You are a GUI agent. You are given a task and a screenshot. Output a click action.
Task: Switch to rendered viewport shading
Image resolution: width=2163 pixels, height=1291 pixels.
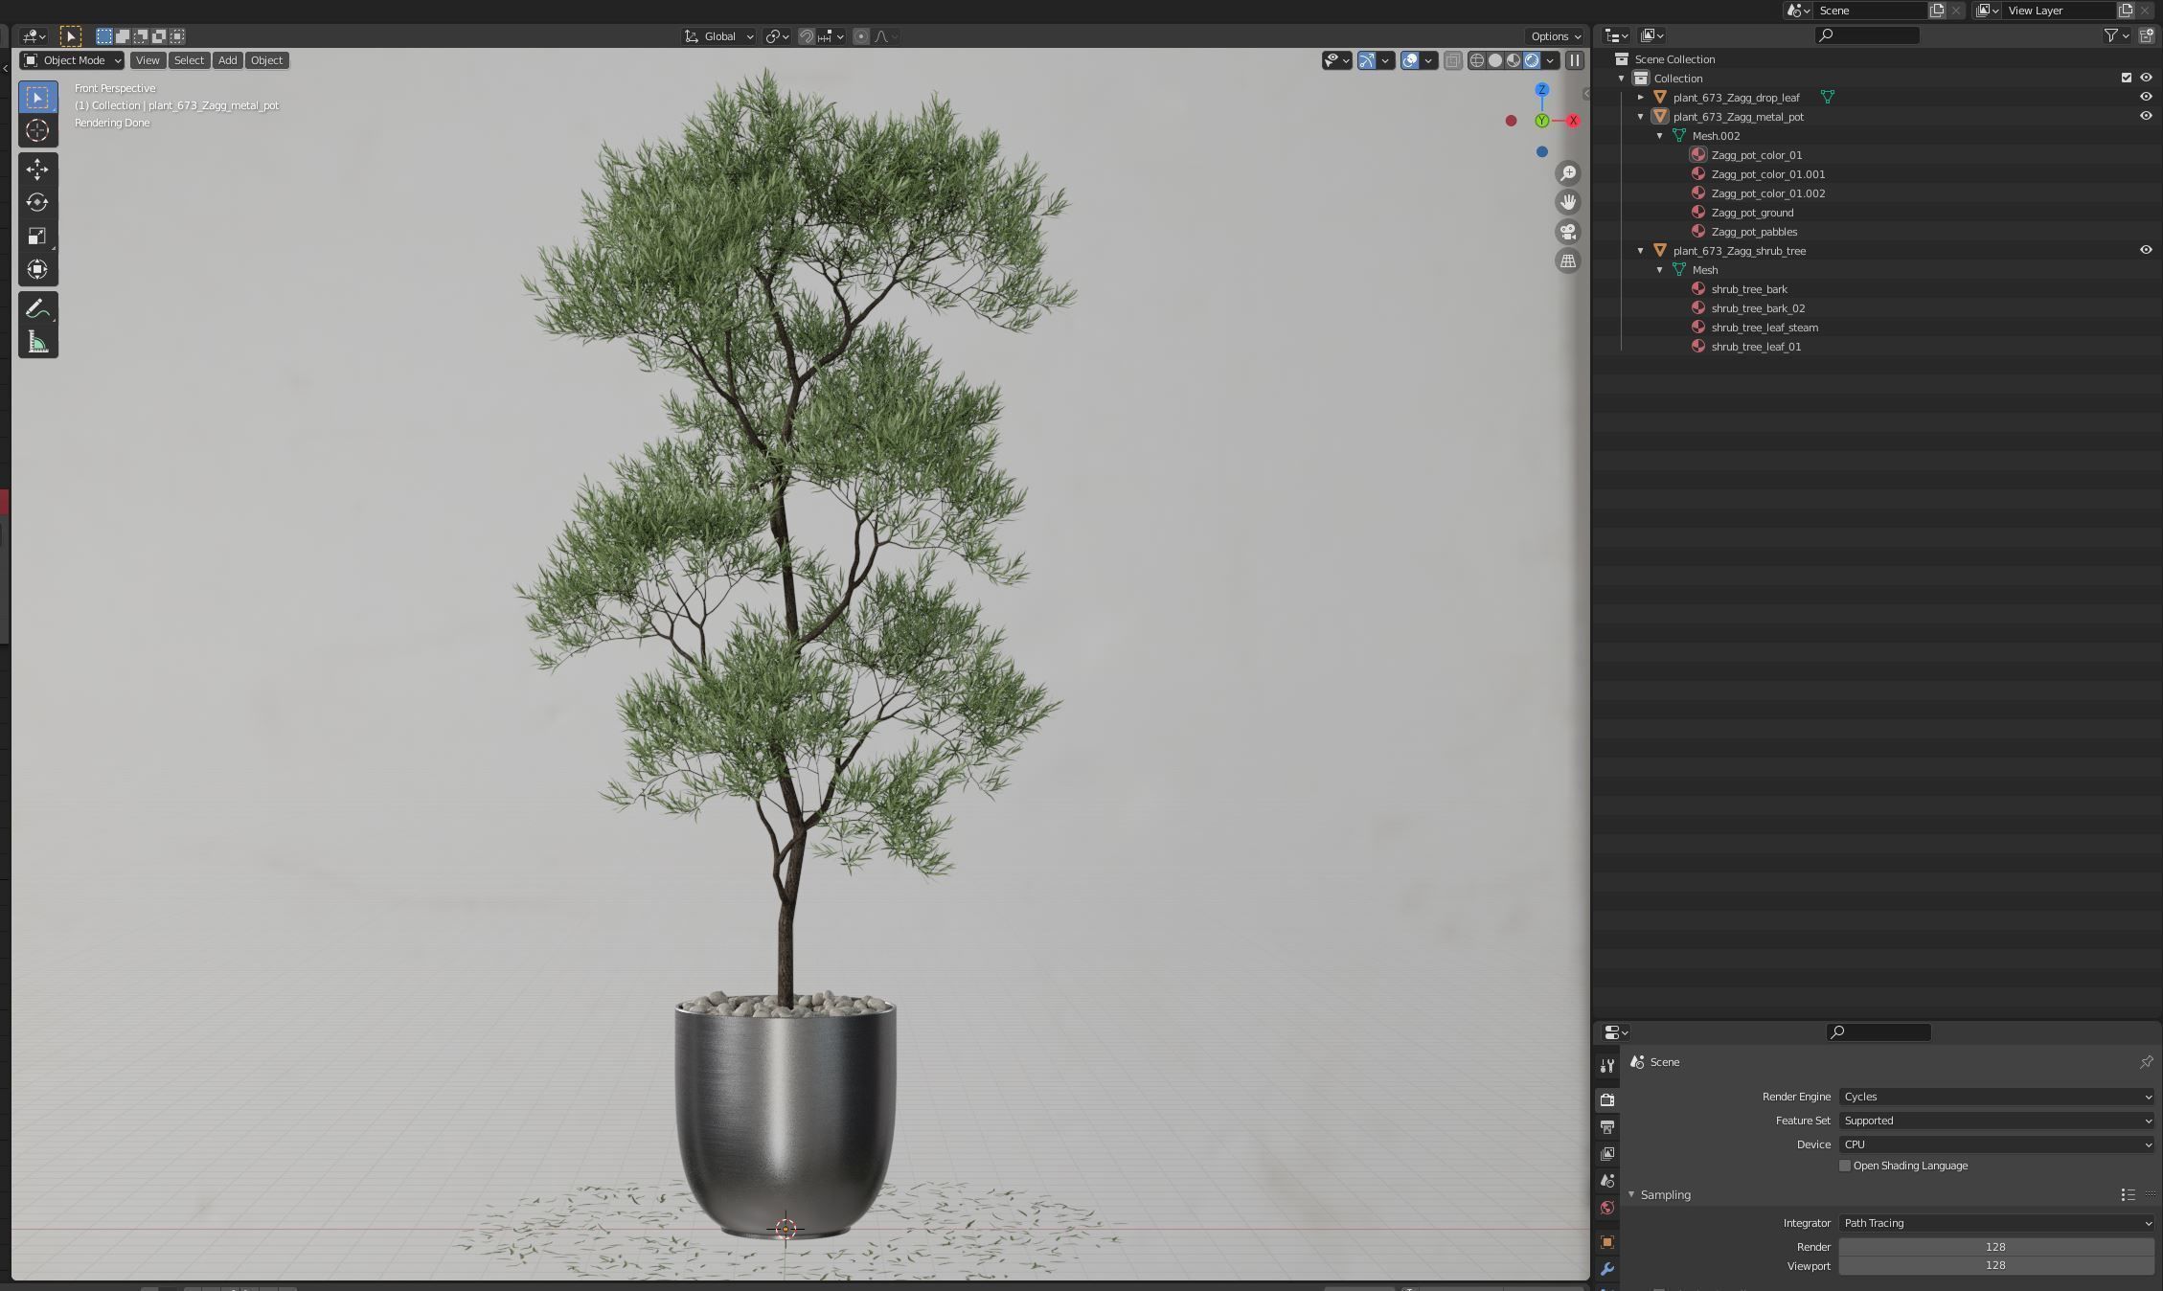click(x=1532, y=60)
